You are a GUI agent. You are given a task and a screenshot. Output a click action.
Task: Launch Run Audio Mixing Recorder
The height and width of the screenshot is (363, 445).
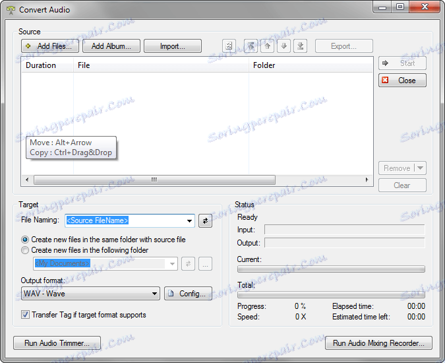pos(378,343)
